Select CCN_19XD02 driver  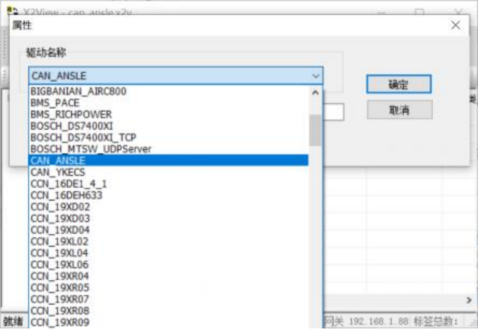pyautogui.click(x=169, y=207)
